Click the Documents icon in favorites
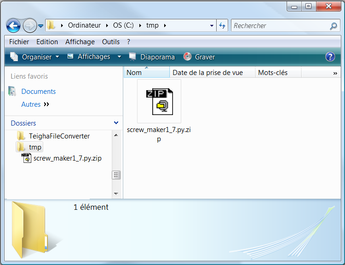 (12, 91)
